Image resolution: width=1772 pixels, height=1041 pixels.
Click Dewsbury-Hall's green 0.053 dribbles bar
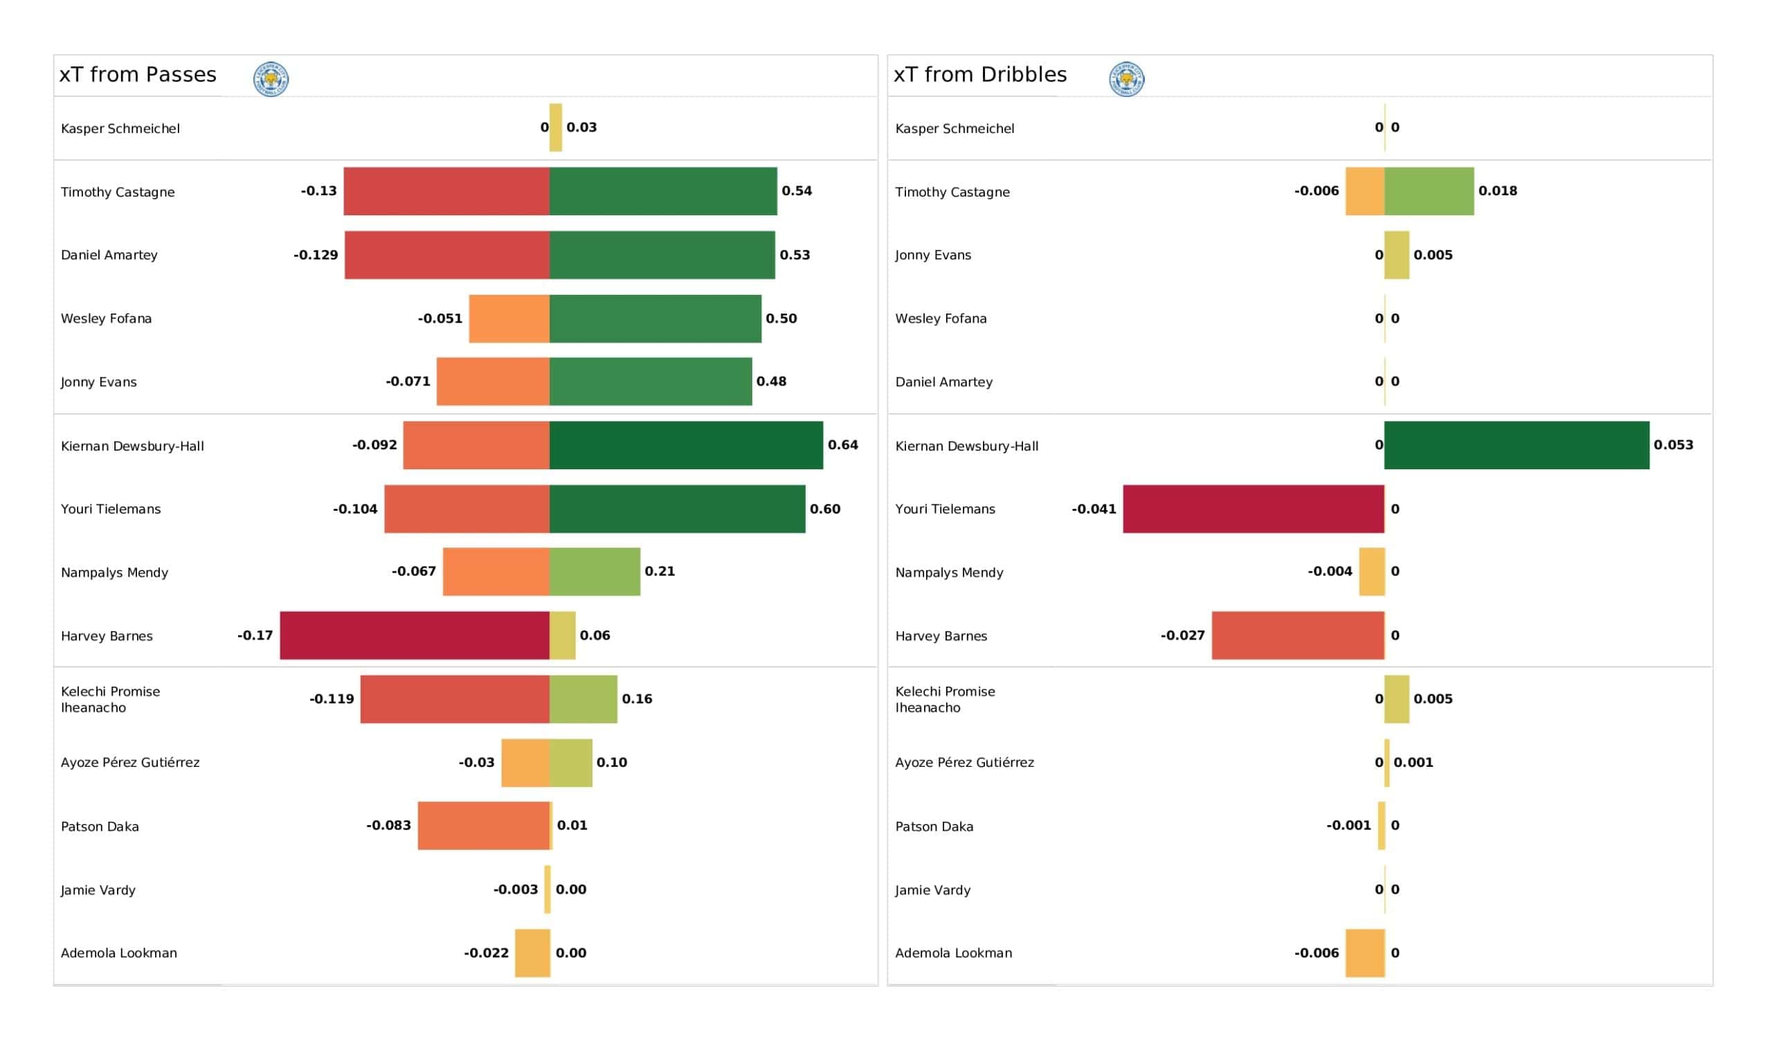pyautogui.click(x=1517, y=445)
